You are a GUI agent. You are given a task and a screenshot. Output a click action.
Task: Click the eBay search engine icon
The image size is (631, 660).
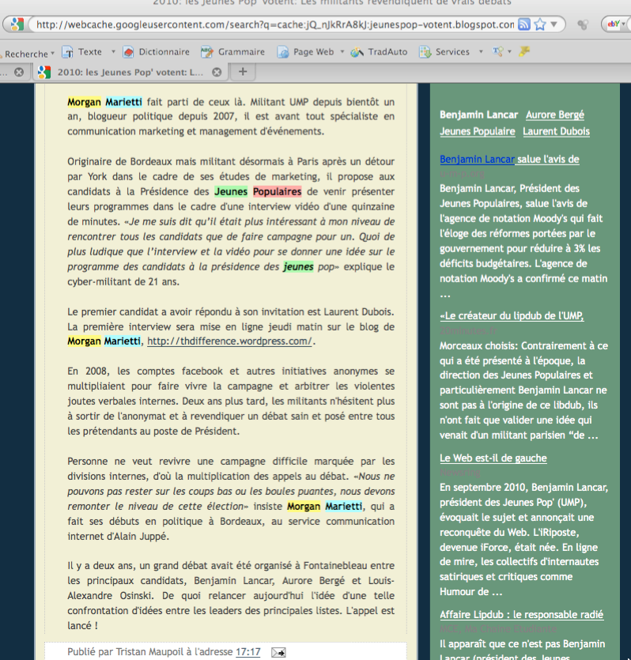(x=612, y=25)
